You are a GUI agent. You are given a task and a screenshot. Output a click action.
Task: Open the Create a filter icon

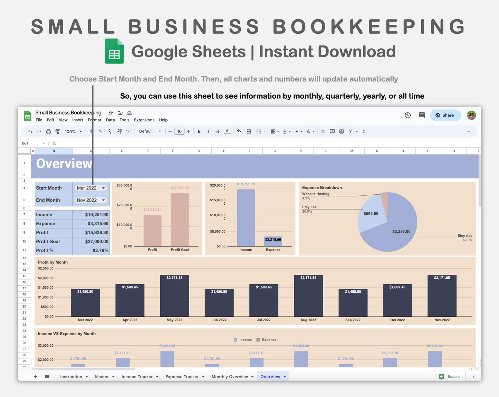click(x=351, y=131)
